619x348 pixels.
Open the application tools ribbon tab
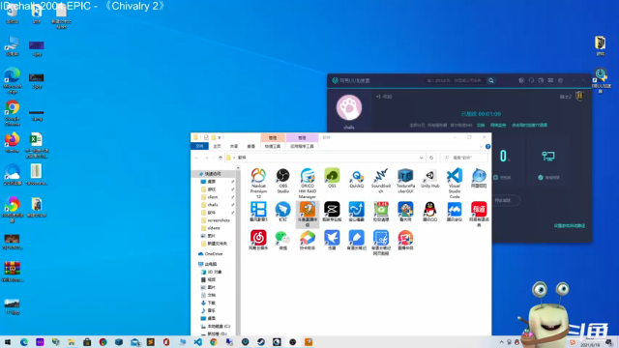(x=302, y=146)
